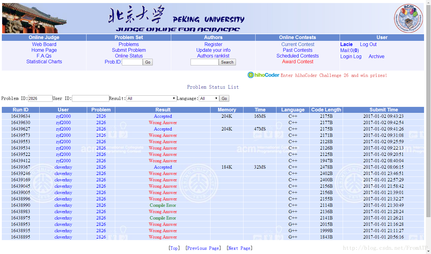The width and height of the screenshot is (431, 254).
Task: Click the Problem Status List heading
Action: 213,87
